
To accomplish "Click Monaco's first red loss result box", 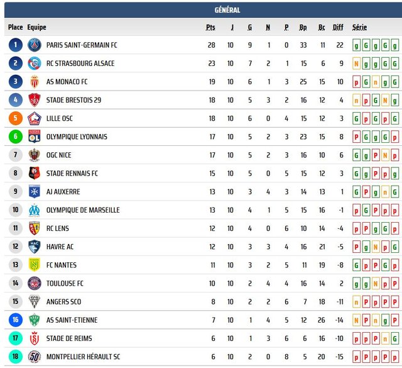I will (x=356, y=82).
